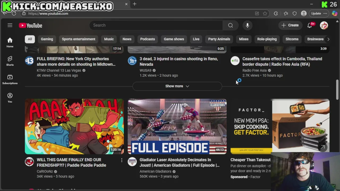Image resolution: width=340 pixels, height=191 pixels.
Task: Open the Cambodia Thailand ceasefire video title
Action: click(x=282, y=62)
